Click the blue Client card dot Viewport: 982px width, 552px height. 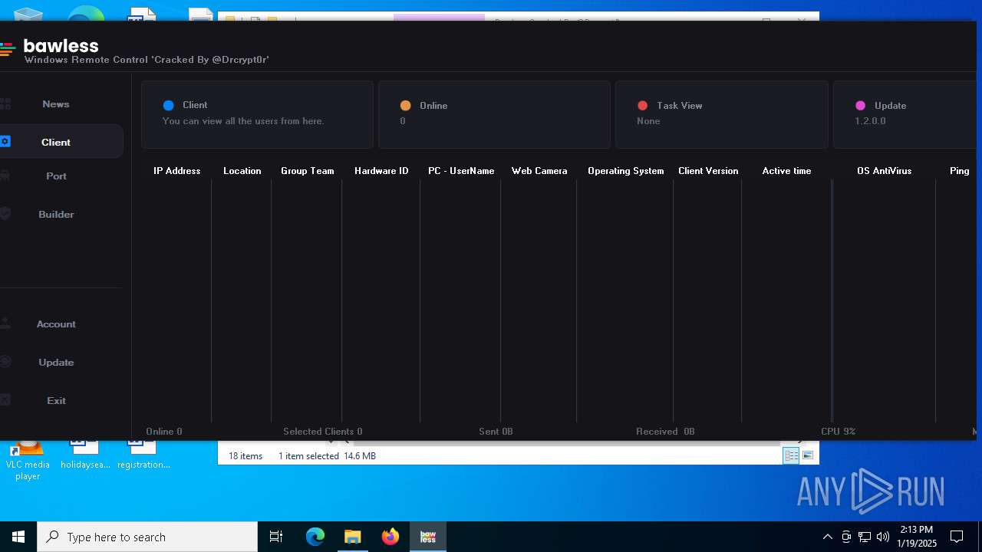coord(169,106)
